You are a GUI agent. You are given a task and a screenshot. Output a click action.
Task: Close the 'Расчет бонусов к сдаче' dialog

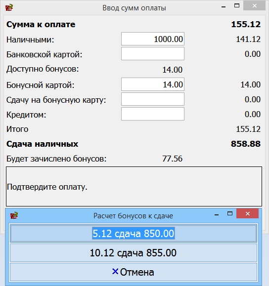click(247, 213)
